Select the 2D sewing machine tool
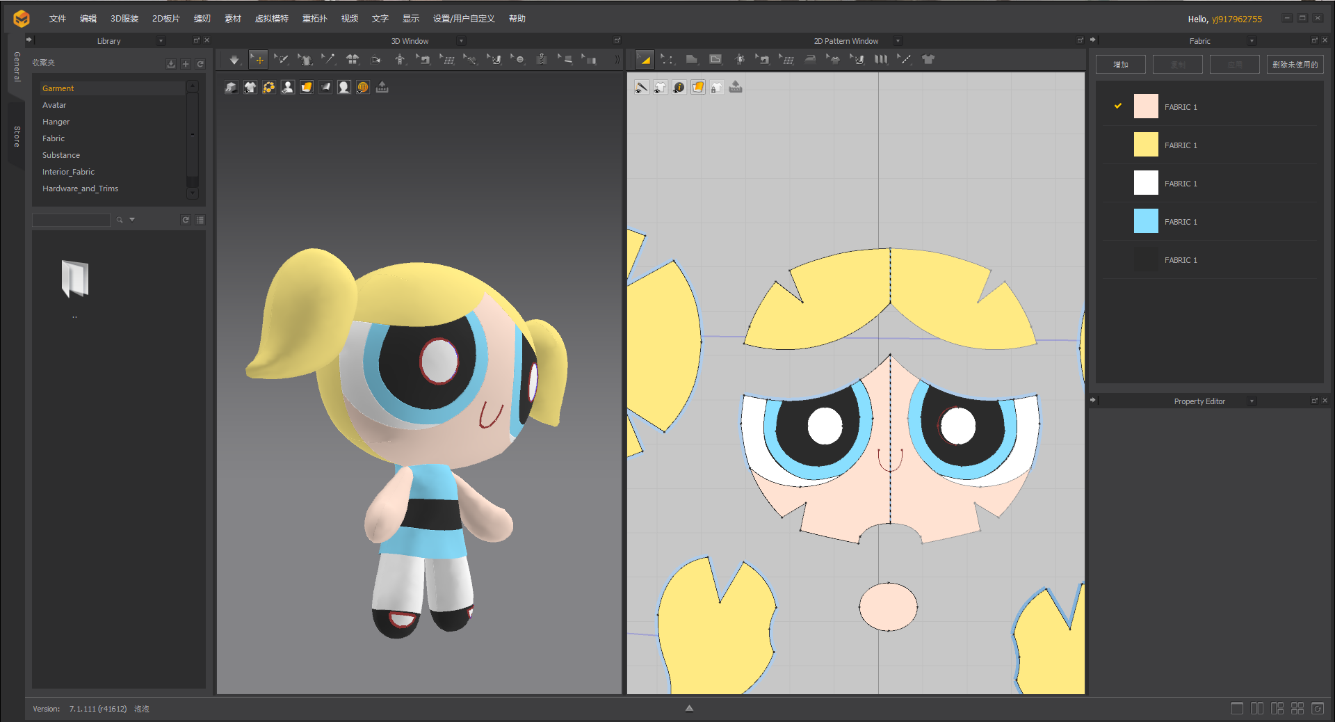 pos(763,60)
